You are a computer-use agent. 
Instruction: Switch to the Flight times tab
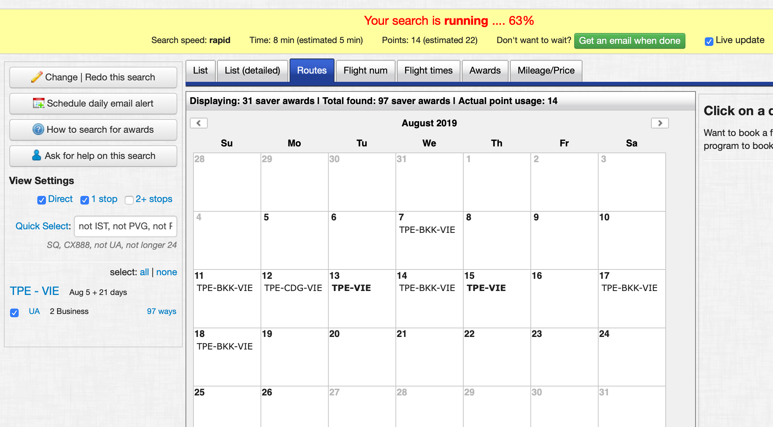428,71
